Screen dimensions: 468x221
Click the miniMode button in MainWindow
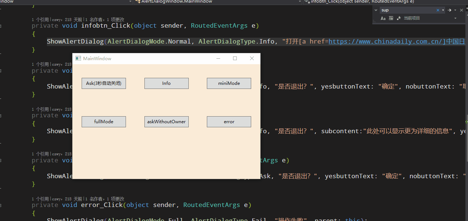pos(229,83)
